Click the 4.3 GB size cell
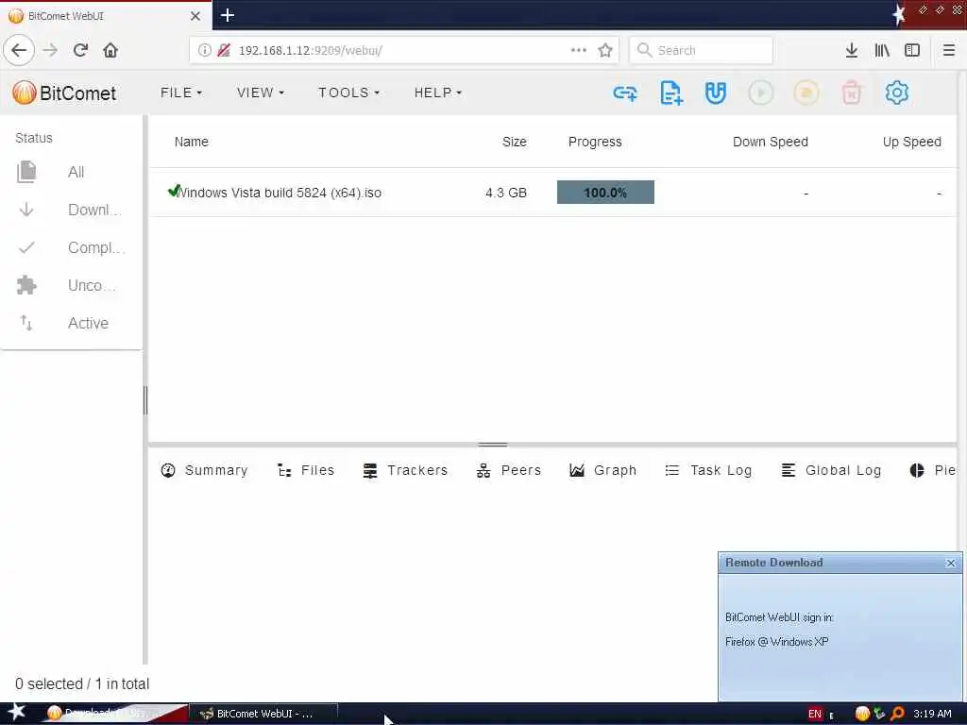The height and width of the screenshot is (725, 967). point(506,193)
